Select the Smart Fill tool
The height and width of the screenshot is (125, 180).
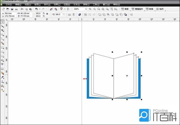pos(2,43)
